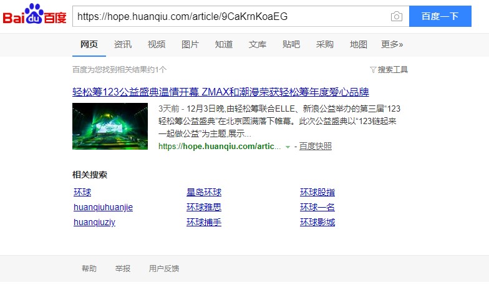Click related search 星岛环球
Viewport: 489px width, 290px height.
click(204, 192)
